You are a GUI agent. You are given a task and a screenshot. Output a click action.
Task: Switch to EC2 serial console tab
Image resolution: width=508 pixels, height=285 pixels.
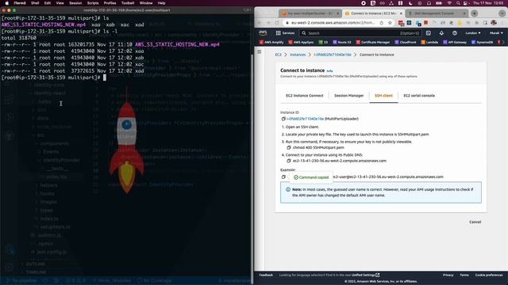pyautogui.click(x=419, y=96)
